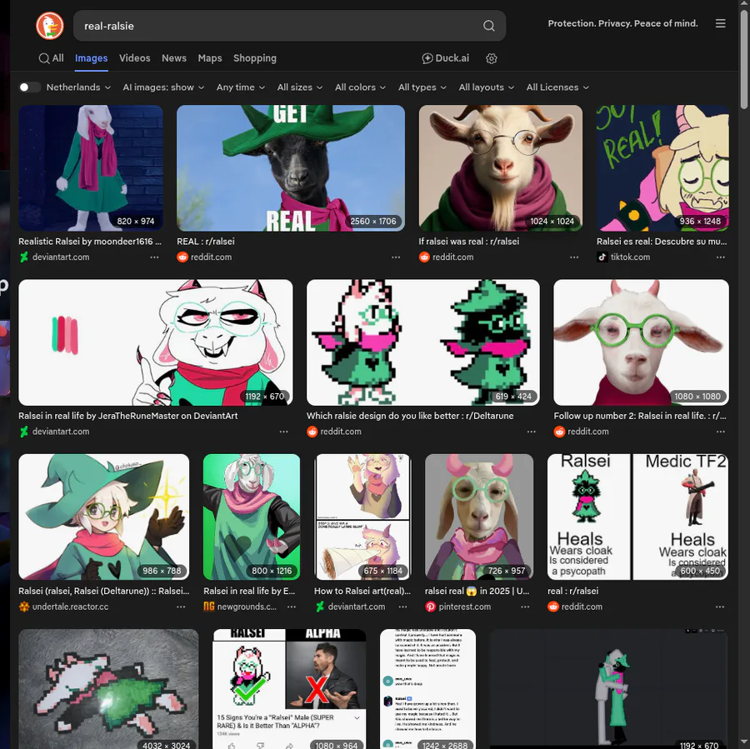
Task: Switch to the Videos tab
Action: tap(134, 58)
